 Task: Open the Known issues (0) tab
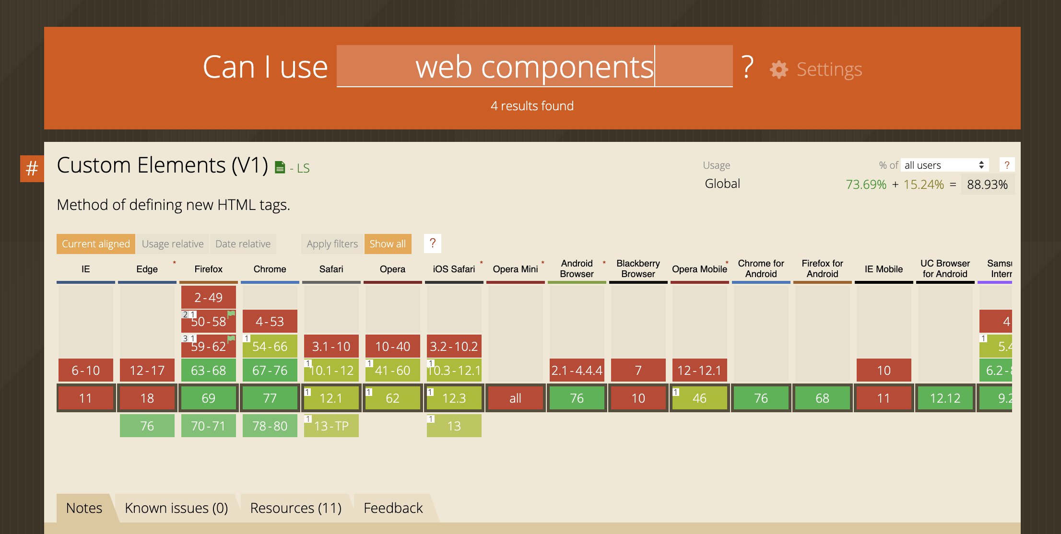coord(176,508)
